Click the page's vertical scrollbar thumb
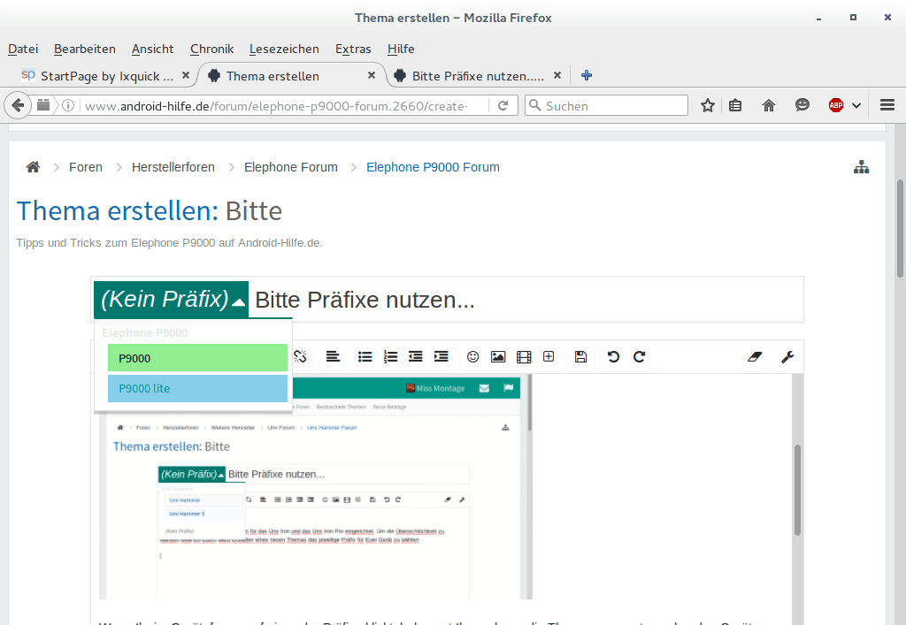 pyautogui.click(x=900, y=229)
